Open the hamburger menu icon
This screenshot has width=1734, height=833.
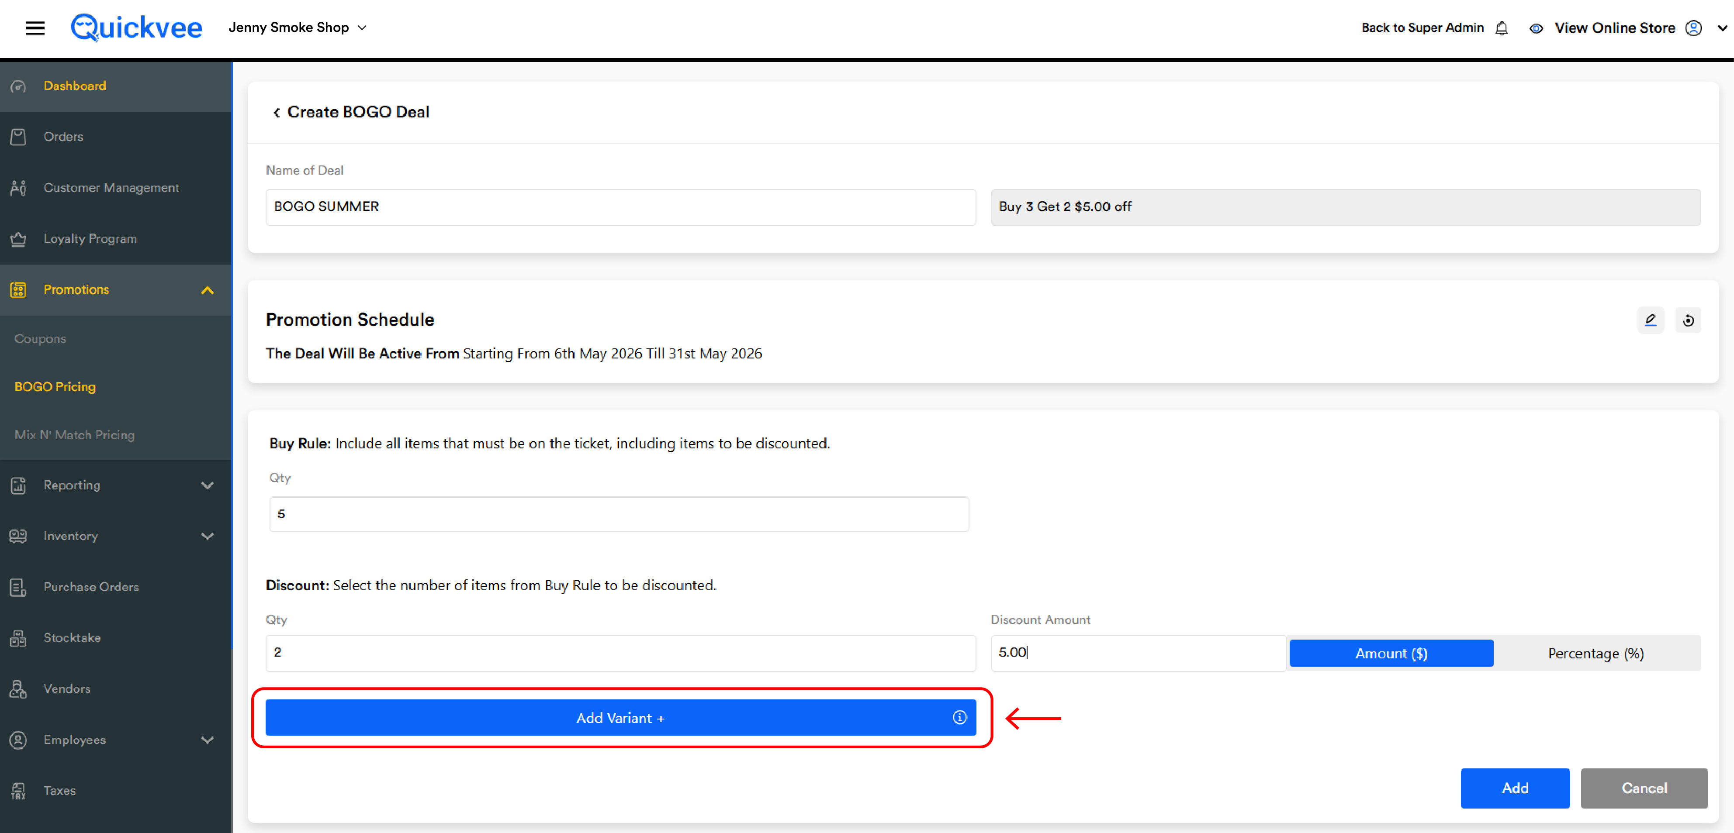(x=35, y=28)
